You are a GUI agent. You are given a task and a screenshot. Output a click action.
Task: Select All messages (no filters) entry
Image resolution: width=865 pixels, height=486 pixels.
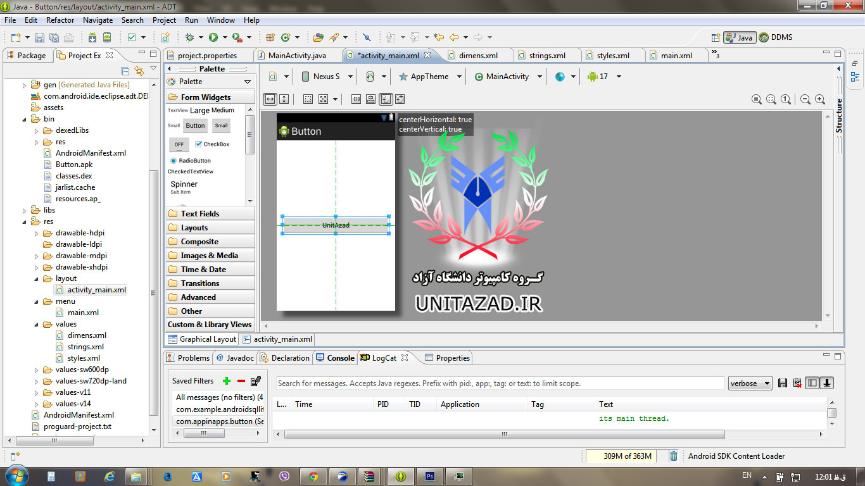[219, 397]
